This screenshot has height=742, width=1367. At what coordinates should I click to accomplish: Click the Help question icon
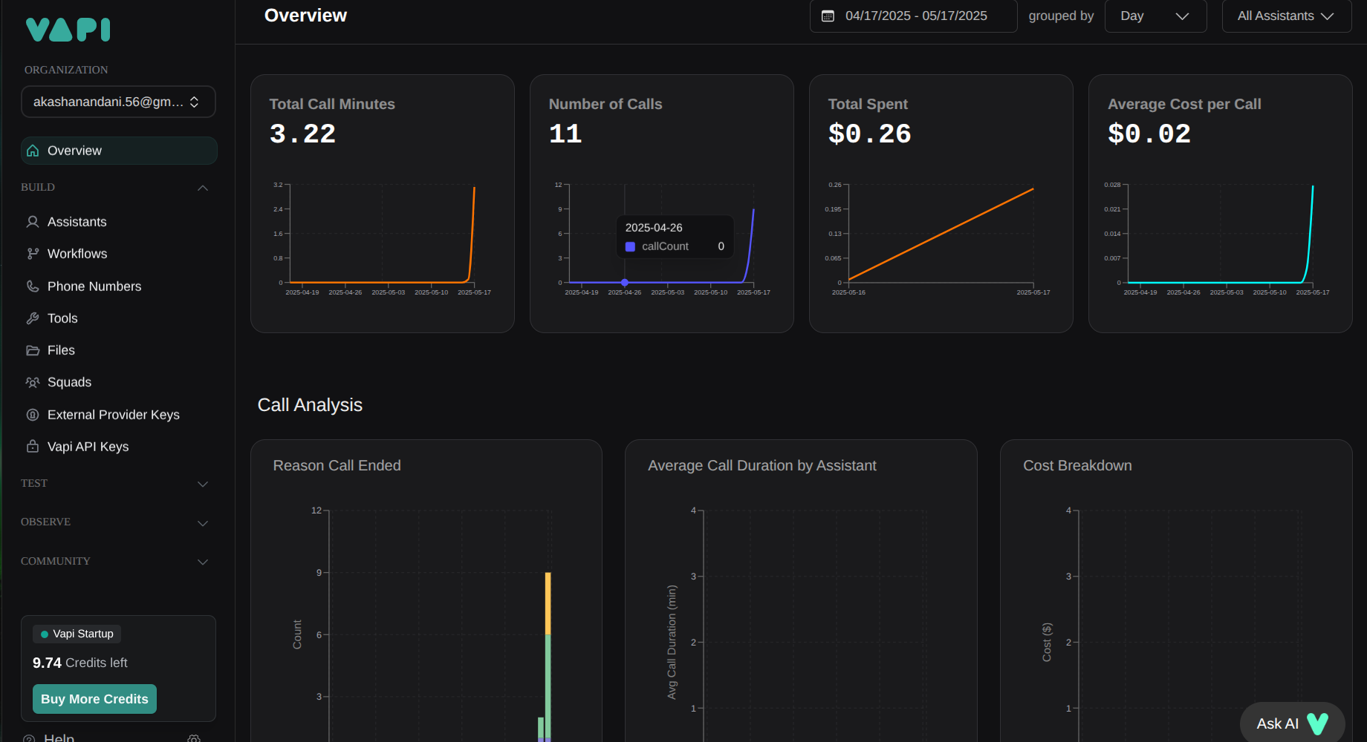(29, 739)
